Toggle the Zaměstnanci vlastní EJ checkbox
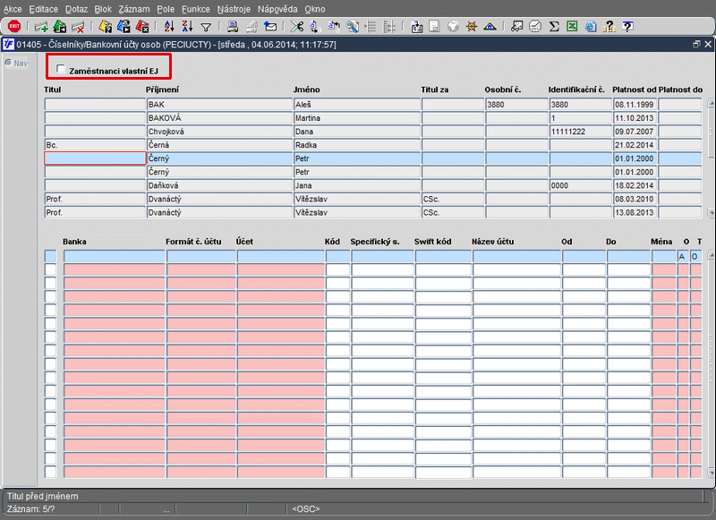Viewport: 716px width, 520px height. 60,69
